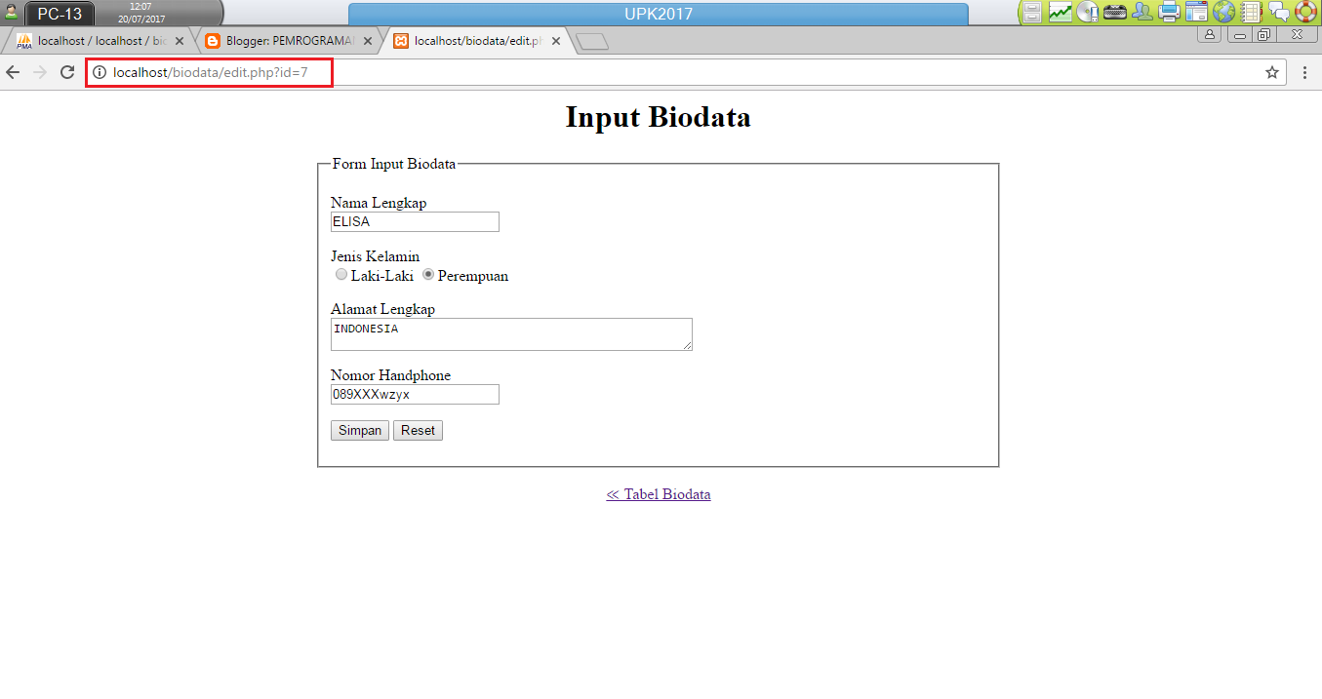Click the Simpan button
1322x699 pixels.
click(359, 430)
